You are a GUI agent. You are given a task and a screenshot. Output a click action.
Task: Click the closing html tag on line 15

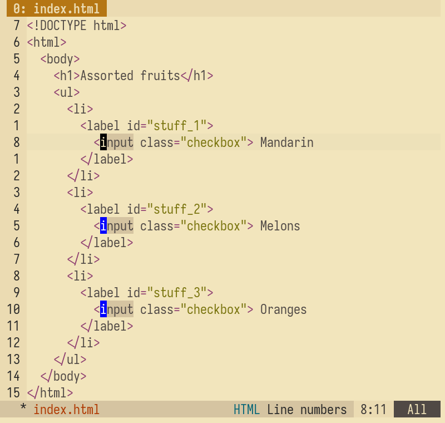[x=50, y=393]
